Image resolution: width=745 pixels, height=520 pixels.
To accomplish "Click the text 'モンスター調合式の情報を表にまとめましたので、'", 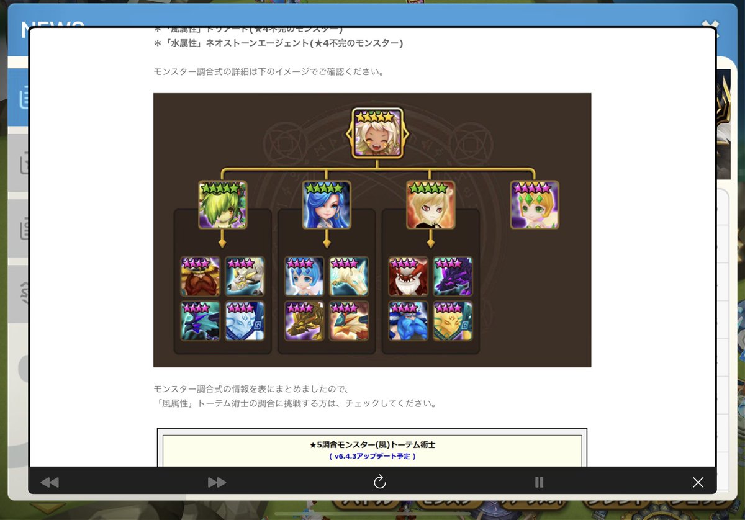I will click(x=251, y=389).
